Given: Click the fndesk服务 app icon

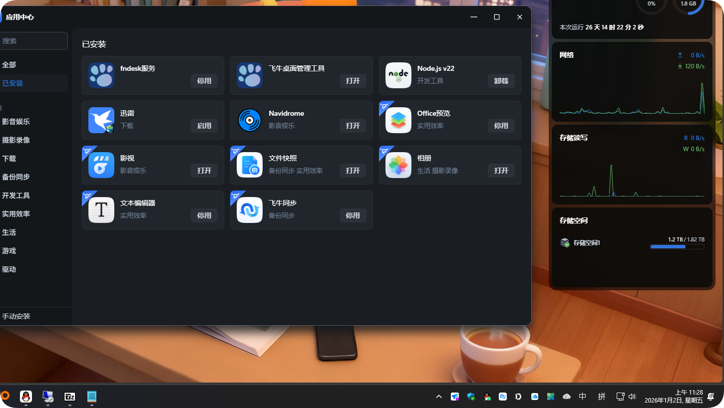Looking at the screenshot, I should [101, 75].
